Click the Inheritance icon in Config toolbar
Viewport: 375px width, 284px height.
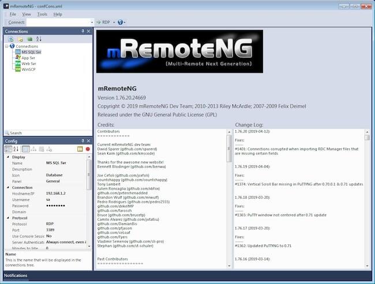coord(33,149)
